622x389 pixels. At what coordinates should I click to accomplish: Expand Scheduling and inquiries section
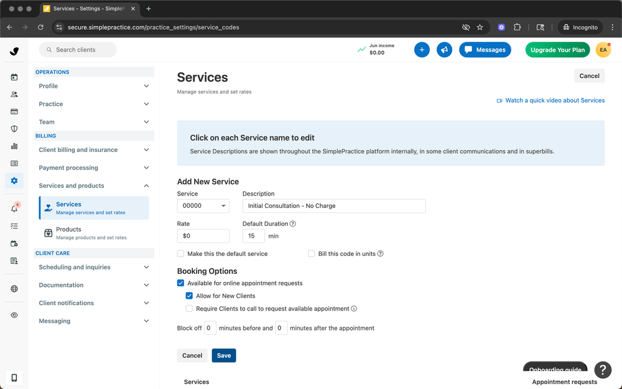coord(94,267)
